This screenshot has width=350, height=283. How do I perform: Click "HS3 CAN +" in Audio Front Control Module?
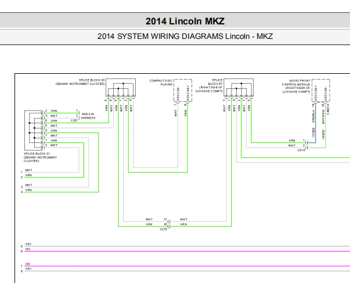(316, 93)
